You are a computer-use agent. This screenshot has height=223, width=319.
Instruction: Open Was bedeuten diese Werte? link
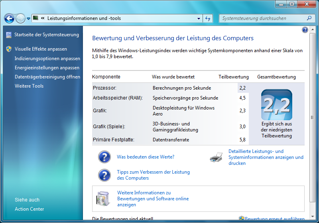pyautogui.click(x=146, y=157)
